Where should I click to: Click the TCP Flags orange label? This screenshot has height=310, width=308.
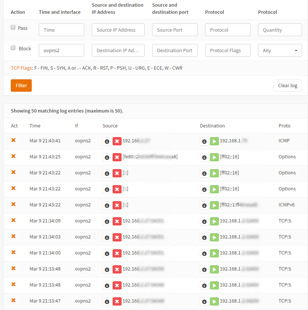click(x=21, y=68)
